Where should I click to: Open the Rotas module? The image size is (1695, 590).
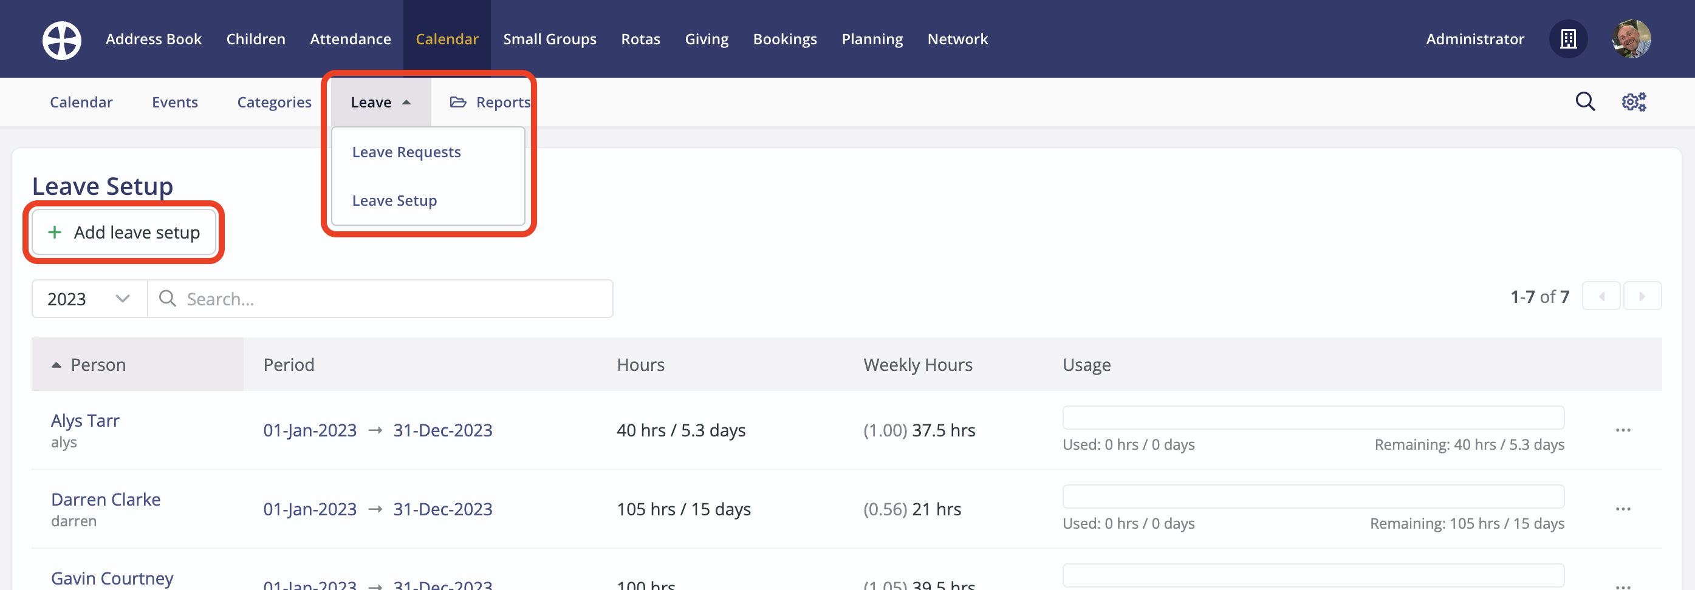[641, 39]
